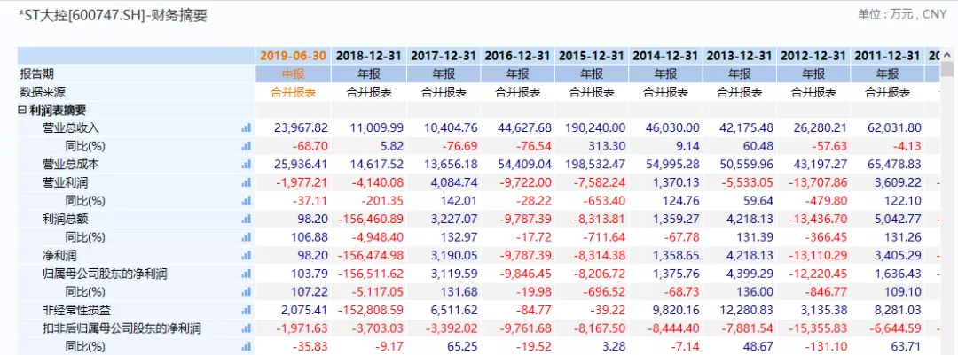This screenshot has height=355, width=958.
Task: Select the 营业利润 row label
Action: click(65, 183)
